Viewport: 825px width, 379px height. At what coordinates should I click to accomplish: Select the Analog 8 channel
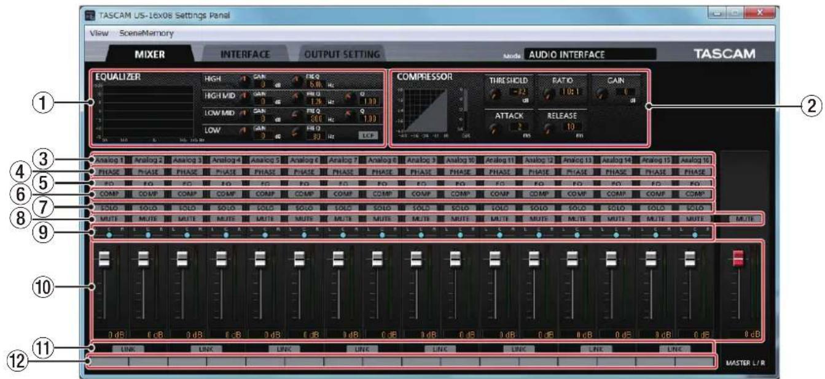pyautogui.click(x=381, y=160)
